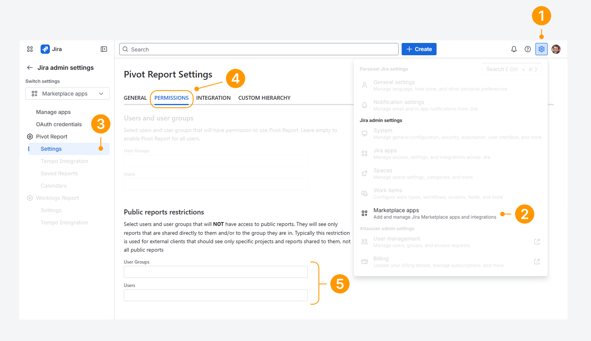Open General settings menu entry
This screenshot has width=591, height=341.
[451, 85]
